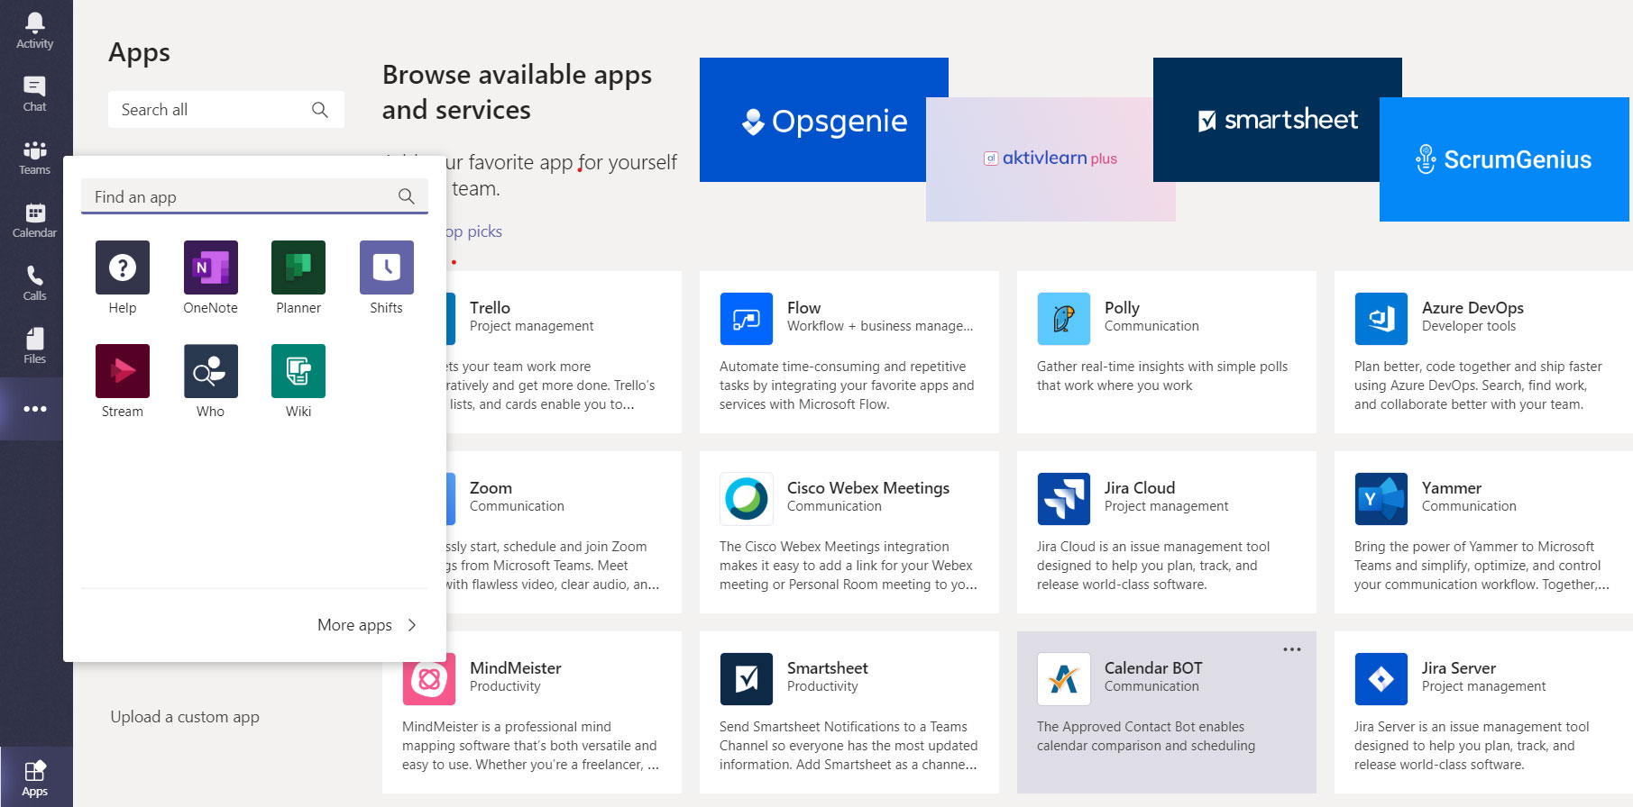Viewport: 1633px width, 807px height.
Task: Open the smartsheet banner tile
Action: point(1278,120)
